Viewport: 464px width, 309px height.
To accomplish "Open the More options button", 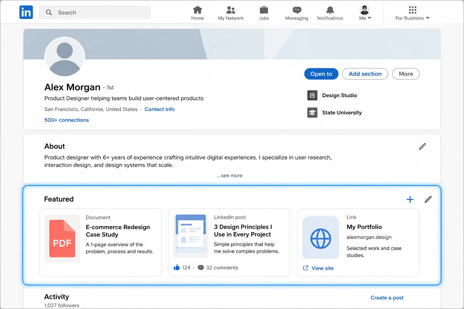I will [x=406, y=74].
